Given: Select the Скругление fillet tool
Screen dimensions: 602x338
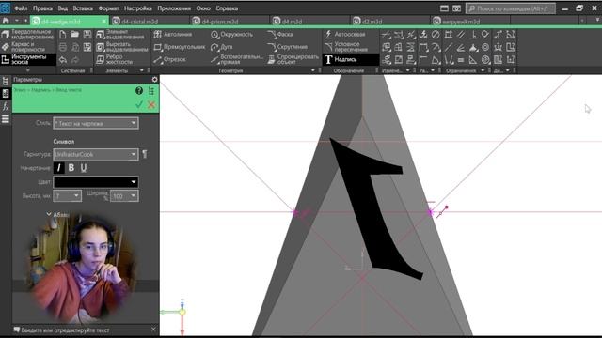Looking at the screenshot, I should click(288, 47).
